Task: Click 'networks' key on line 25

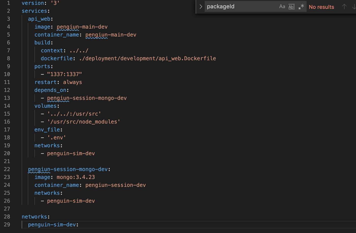Action: point(47,193)
